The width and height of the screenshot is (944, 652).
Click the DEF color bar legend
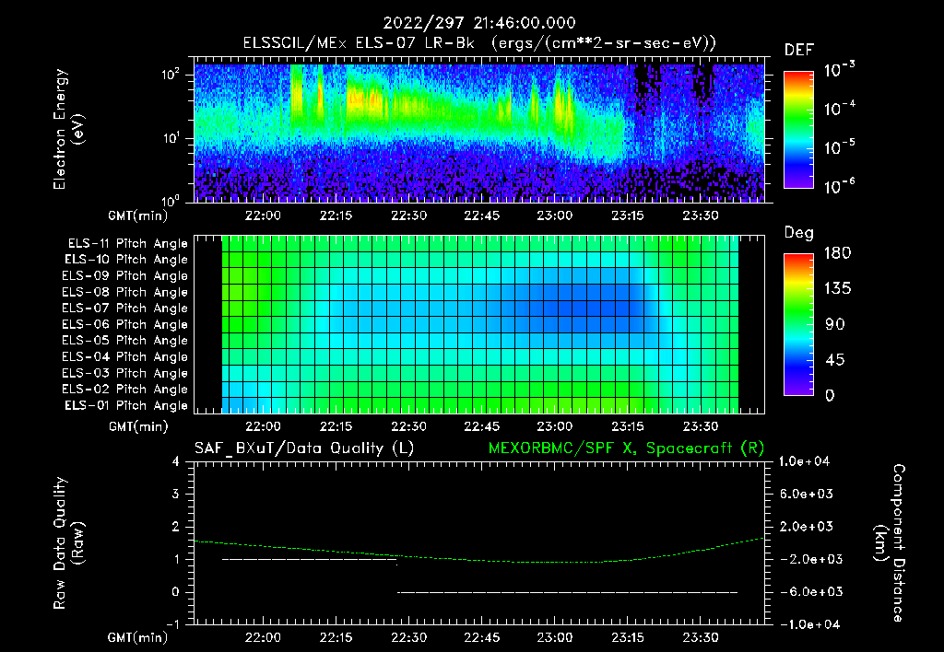point(798,130)
